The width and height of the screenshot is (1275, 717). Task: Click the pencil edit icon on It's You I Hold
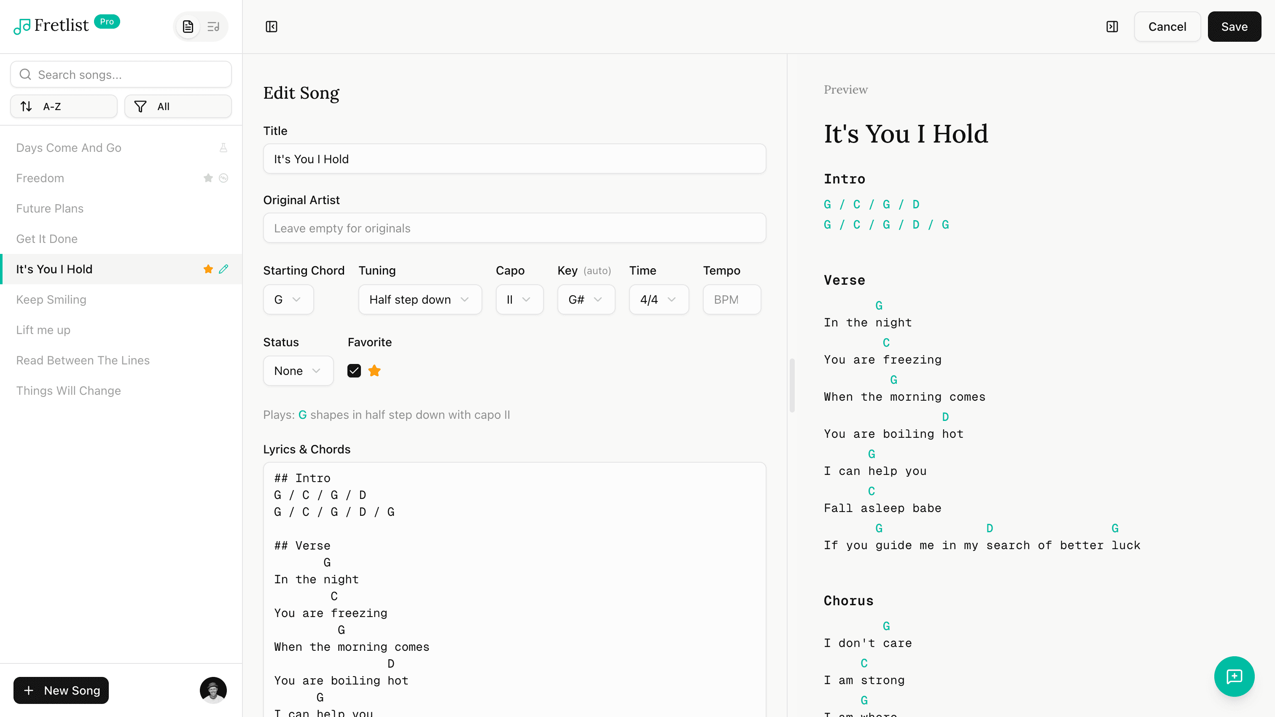click(x=224, y=269)
